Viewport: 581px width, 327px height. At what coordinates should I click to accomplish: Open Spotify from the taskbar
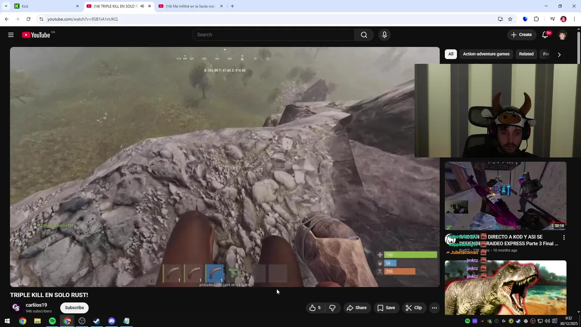coord(52,321)
